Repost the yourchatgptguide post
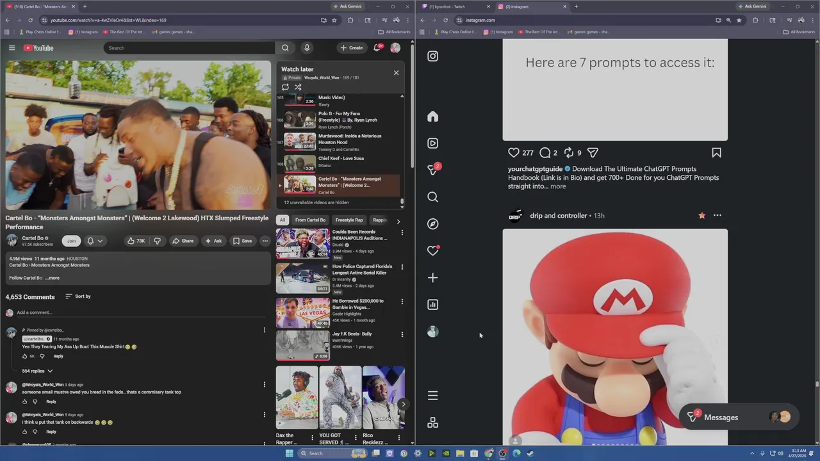Viewport: 820px width, 461px height. 569,152
